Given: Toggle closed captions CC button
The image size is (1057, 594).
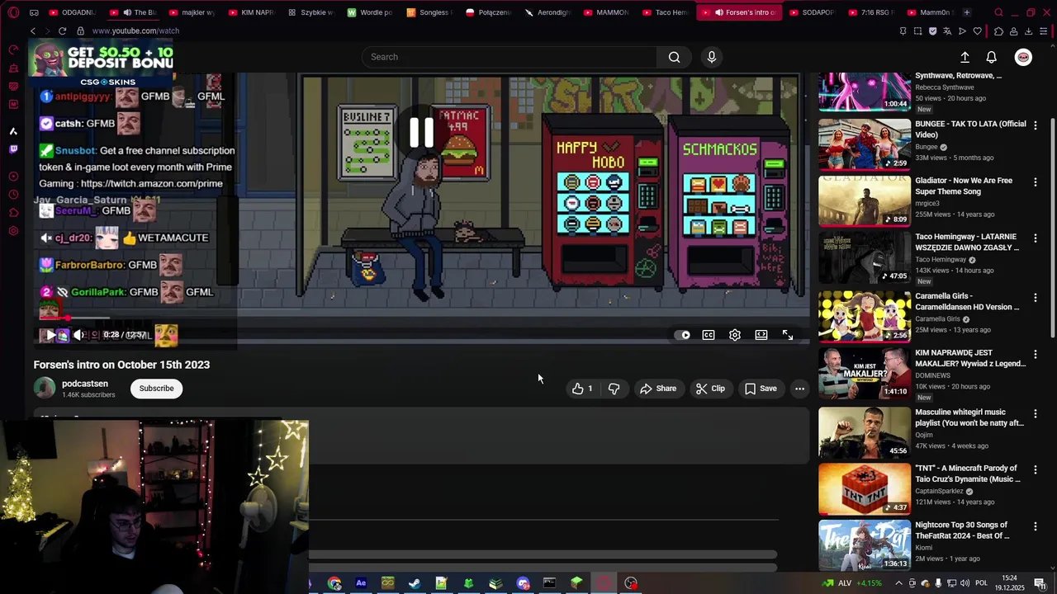Looking at the screenshot, I should click(709, 335).
